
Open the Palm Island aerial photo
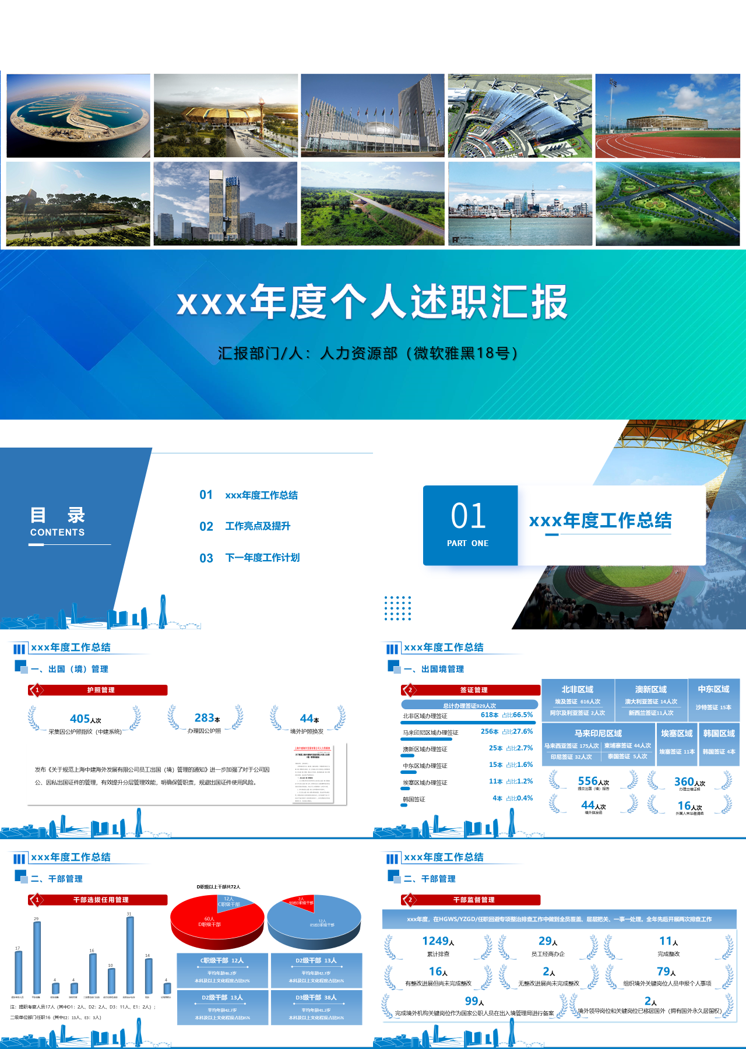pos(78,115)
